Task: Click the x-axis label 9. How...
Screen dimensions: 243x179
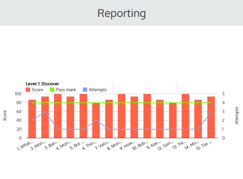Action: tap(128, 146)
